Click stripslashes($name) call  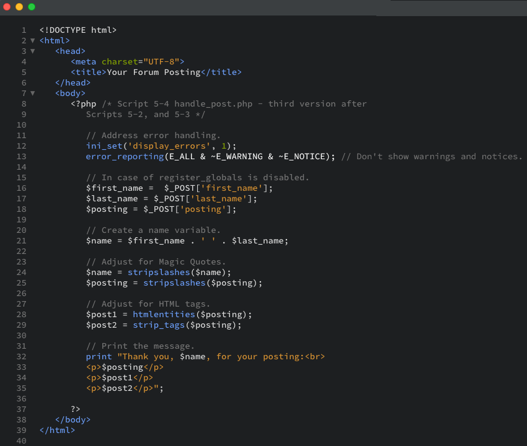179,273
